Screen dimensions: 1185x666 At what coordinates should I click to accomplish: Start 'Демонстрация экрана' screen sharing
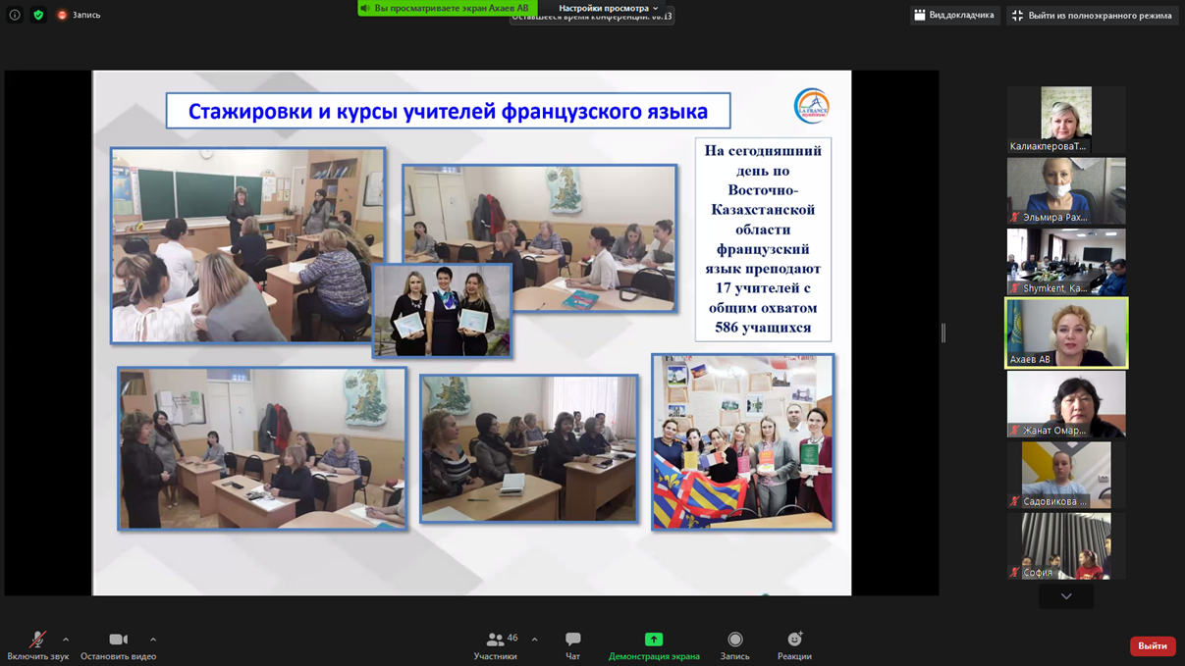(x=654, y=645)
